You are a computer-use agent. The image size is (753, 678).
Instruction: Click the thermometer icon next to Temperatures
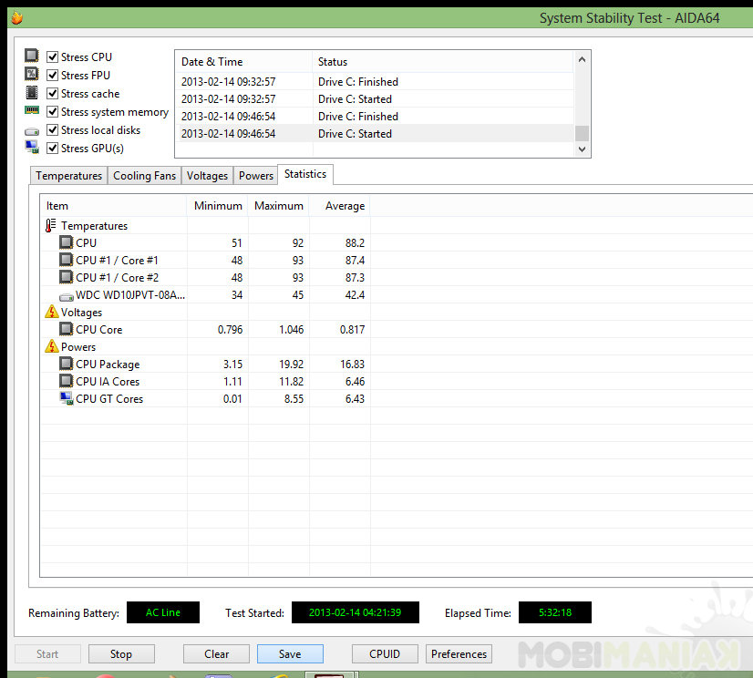(x=50, y=225)
